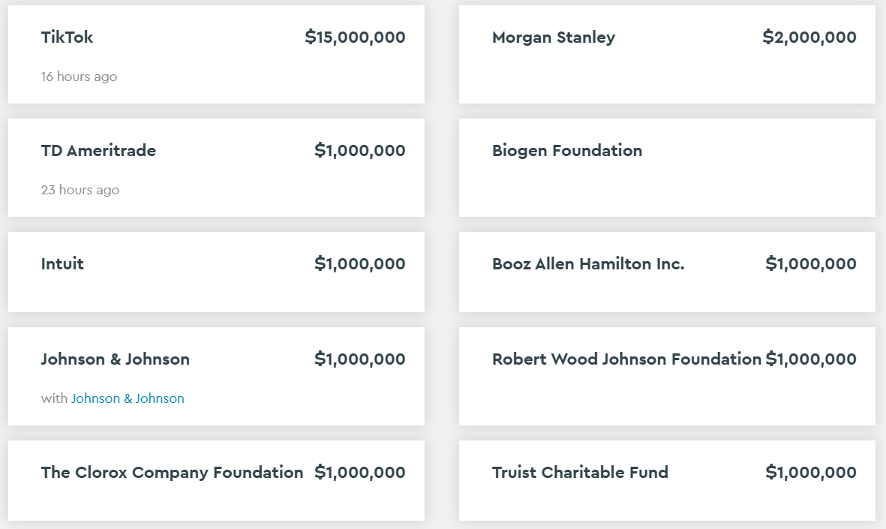Click Booz Allen Hamilton's $1,000,000 amount
Viewport: 886px width, 529px height.
[811, 264]
